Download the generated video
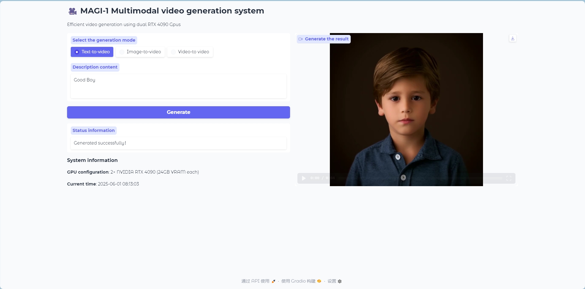The image size is (585, 289). pyautogui.click(x=513, y=38)
